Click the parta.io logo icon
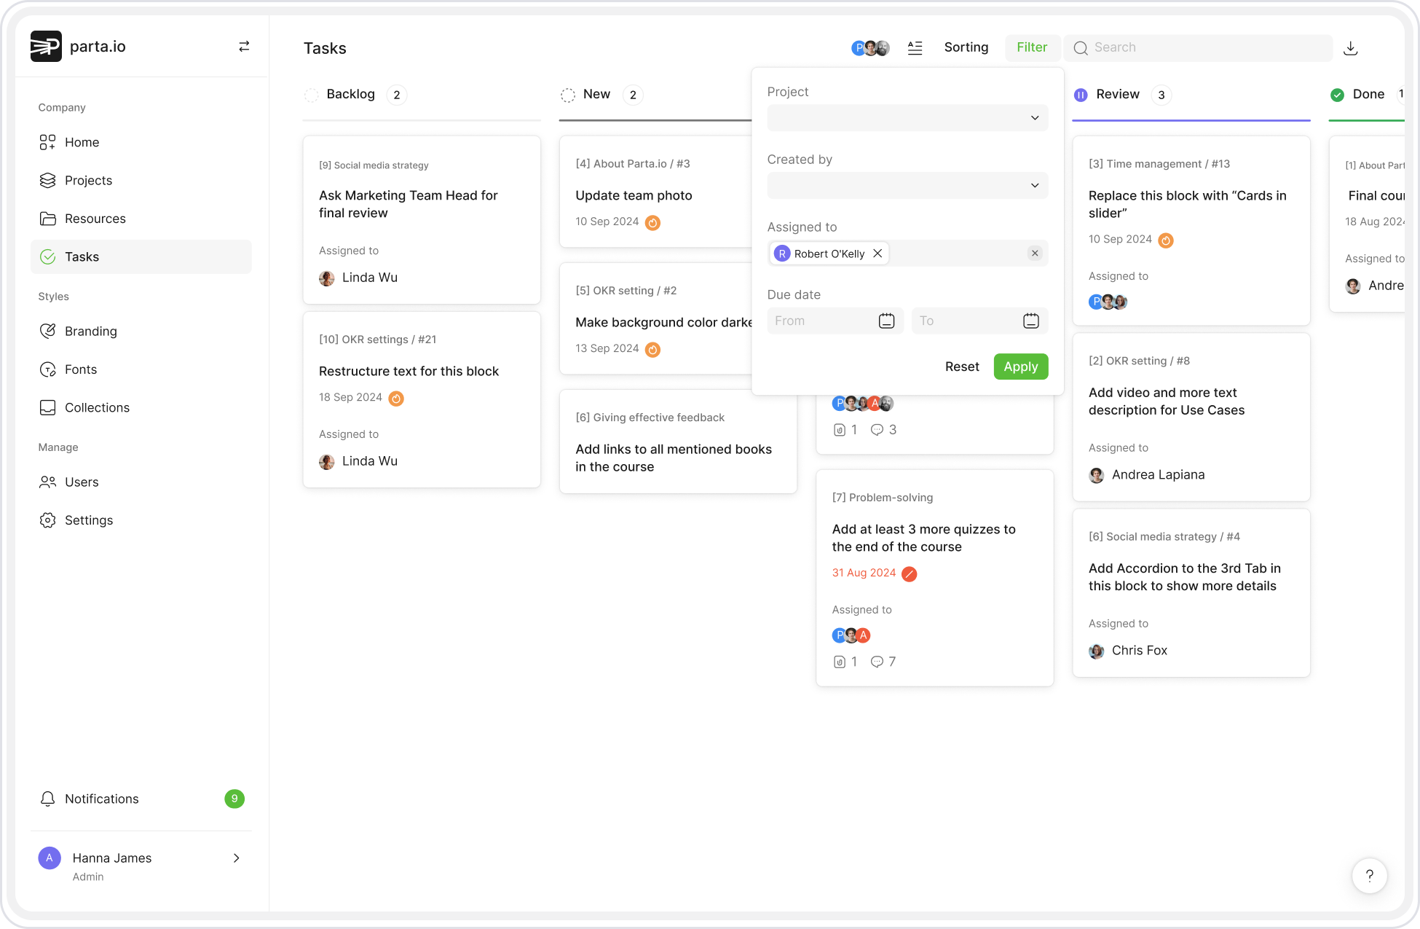Image resolution: width=1420 pixels, height=929 pixels. [46, 47]
